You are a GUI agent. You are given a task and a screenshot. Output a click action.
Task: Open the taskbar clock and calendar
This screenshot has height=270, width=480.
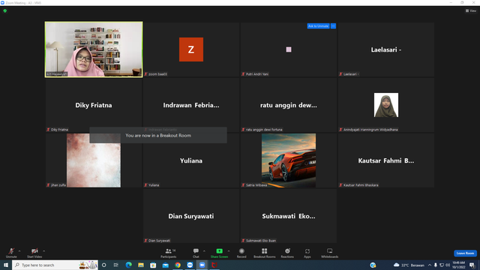[x=458, y=265]
